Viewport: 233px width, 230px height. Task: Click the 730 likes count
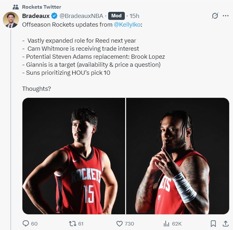[x=129, y=224]
